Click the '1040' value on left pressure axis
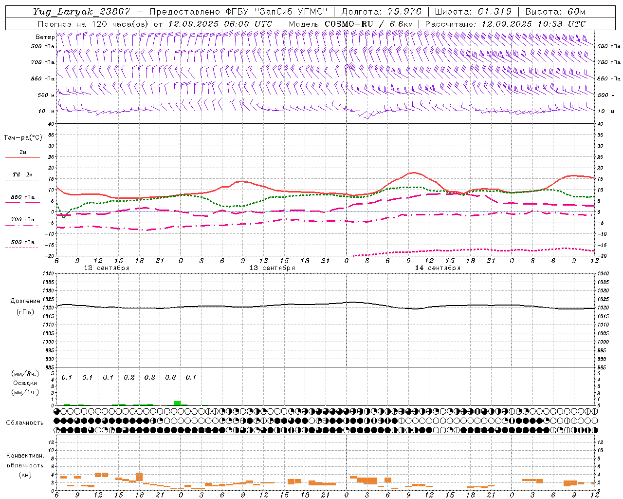This screenshot has height=499, width=623. tap(49, 273)
